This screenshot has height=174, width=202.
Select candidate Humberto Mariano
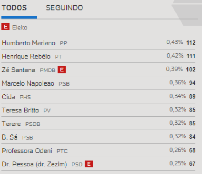pos(98,43)
